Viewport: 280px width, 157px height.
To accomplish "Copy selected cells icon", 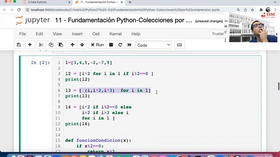I will (x=51, y=45).
